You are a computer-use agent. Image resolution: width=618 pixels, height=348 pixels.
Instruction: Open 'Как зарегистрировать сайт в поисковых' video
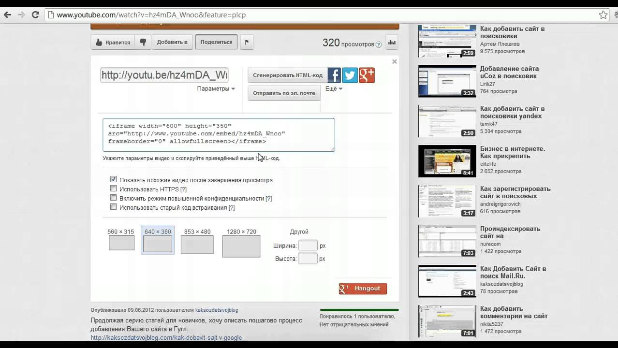pos(515,192)
